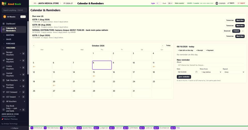Open the Show from dropdown
Screen dimensions: 248x130
tap(211, 72)
